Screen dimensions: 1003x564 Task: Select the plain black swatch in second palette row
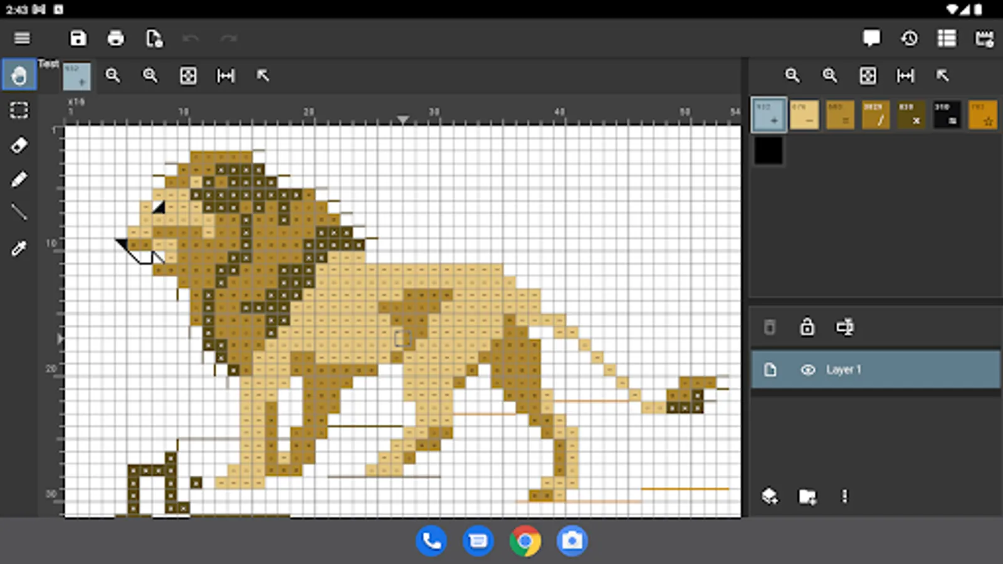click(x=769, y=150)
